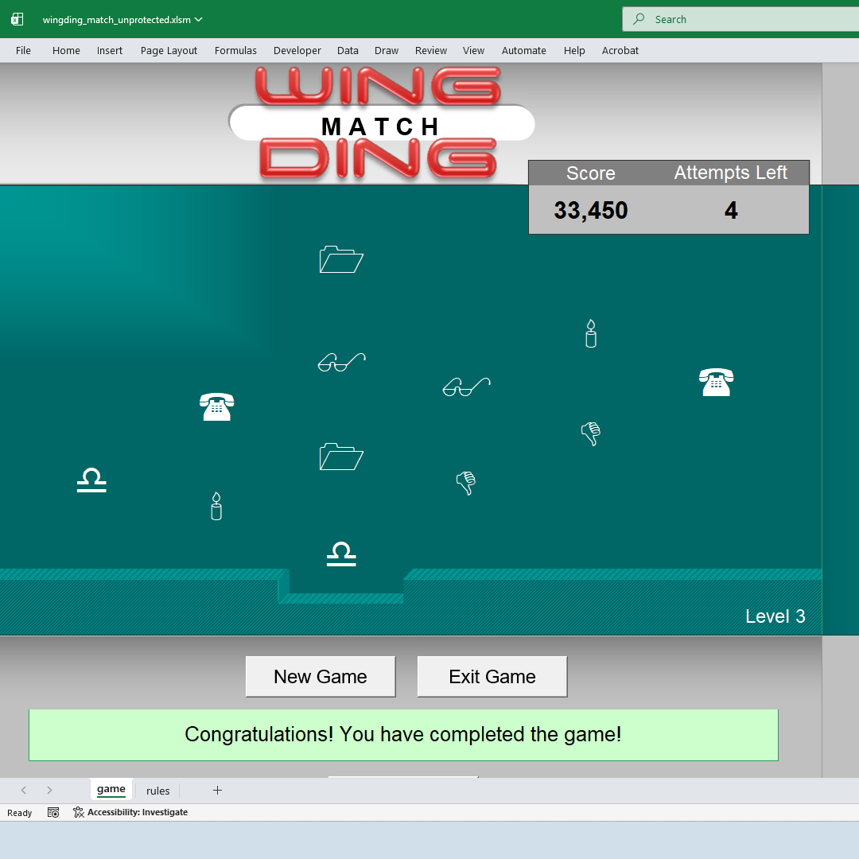Start a New Game
The image size is (859, 859).
(x=320, y=676)
